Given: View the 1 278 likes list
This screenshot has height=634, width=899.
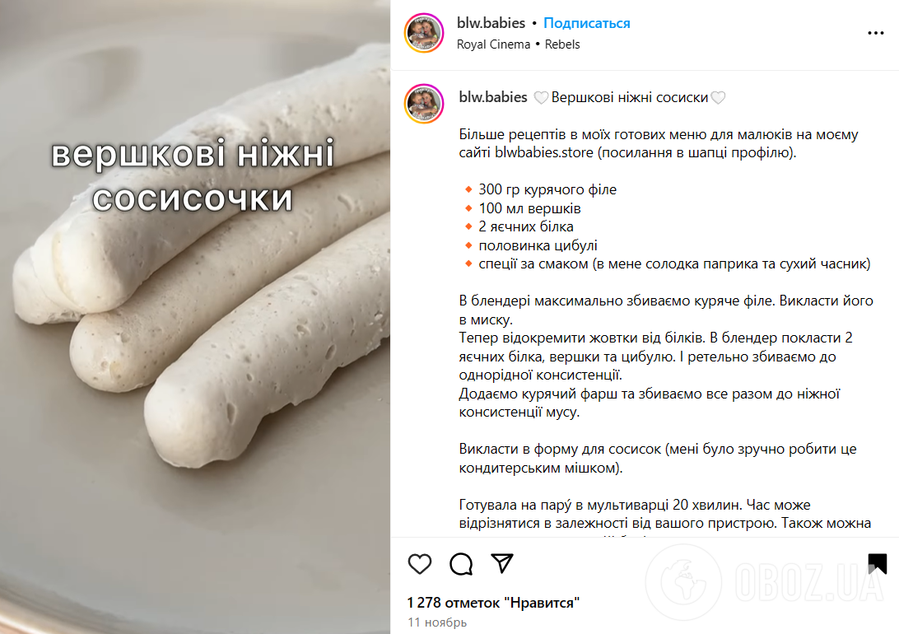Looking at the screenshot, I should [493, 603].
